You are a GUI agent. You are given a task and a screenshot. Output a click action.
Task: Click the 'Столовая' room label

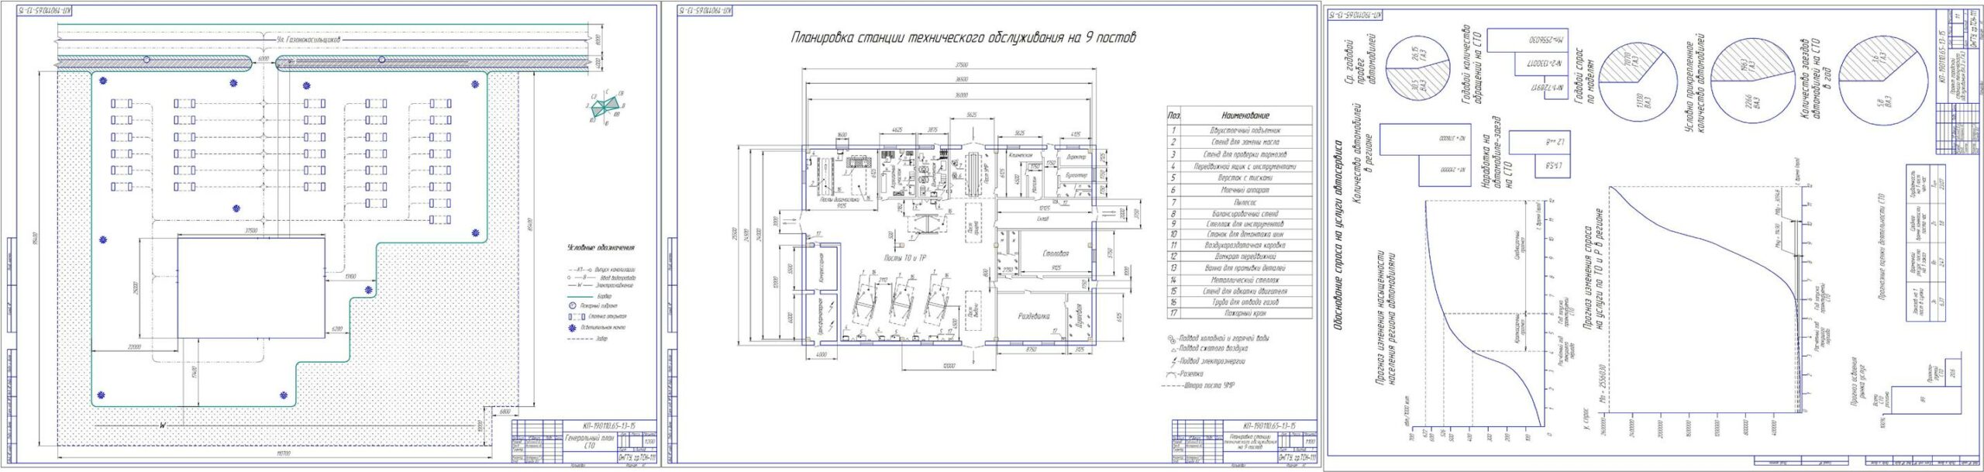point(1056,253)
